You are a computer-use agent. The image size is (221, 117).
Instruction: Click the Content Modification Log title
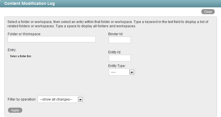(x=30, y=4)
